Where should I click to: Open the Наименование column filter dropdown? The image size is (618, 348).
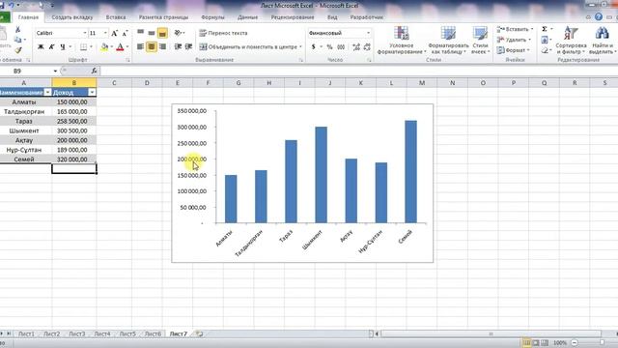(47, 93)
